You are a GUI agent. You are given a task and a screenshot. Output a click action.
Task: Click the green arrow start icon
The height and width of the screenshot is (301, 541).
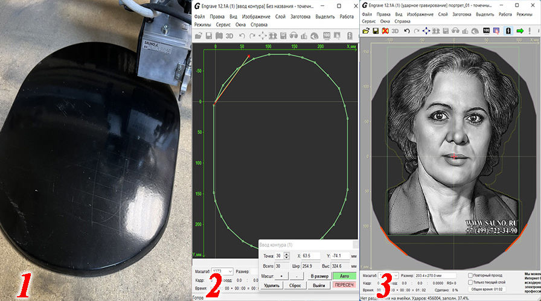click(x=520, y=30)
